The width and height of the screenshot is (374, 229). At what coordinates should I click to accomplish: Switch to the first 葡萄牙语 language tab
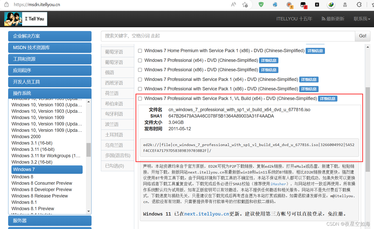[117, 52]
